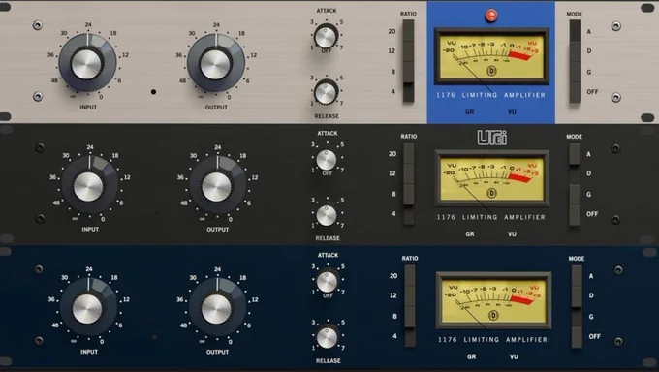Click '1176 LIMITING AMPLIFIER' text on silver unit
Image resolution: width=659 pixels, height=372 pixels.
point(491,95)
